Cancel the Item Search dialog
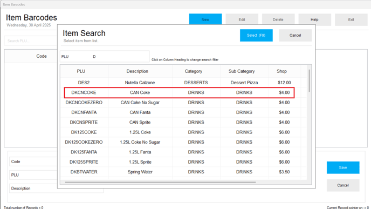Image resolution: width=371 pixels, height=209 pixels. click(x=296, y=35)
